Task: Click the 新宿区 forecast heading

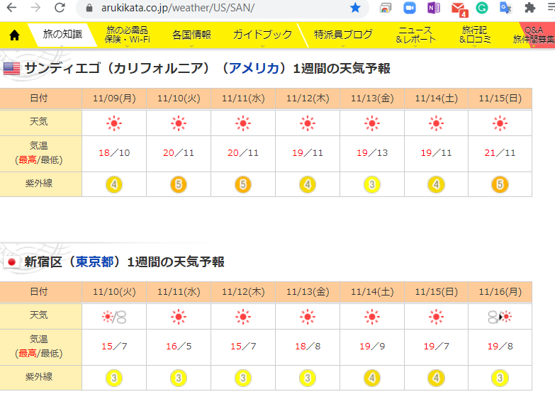Action: pos(124,262)
